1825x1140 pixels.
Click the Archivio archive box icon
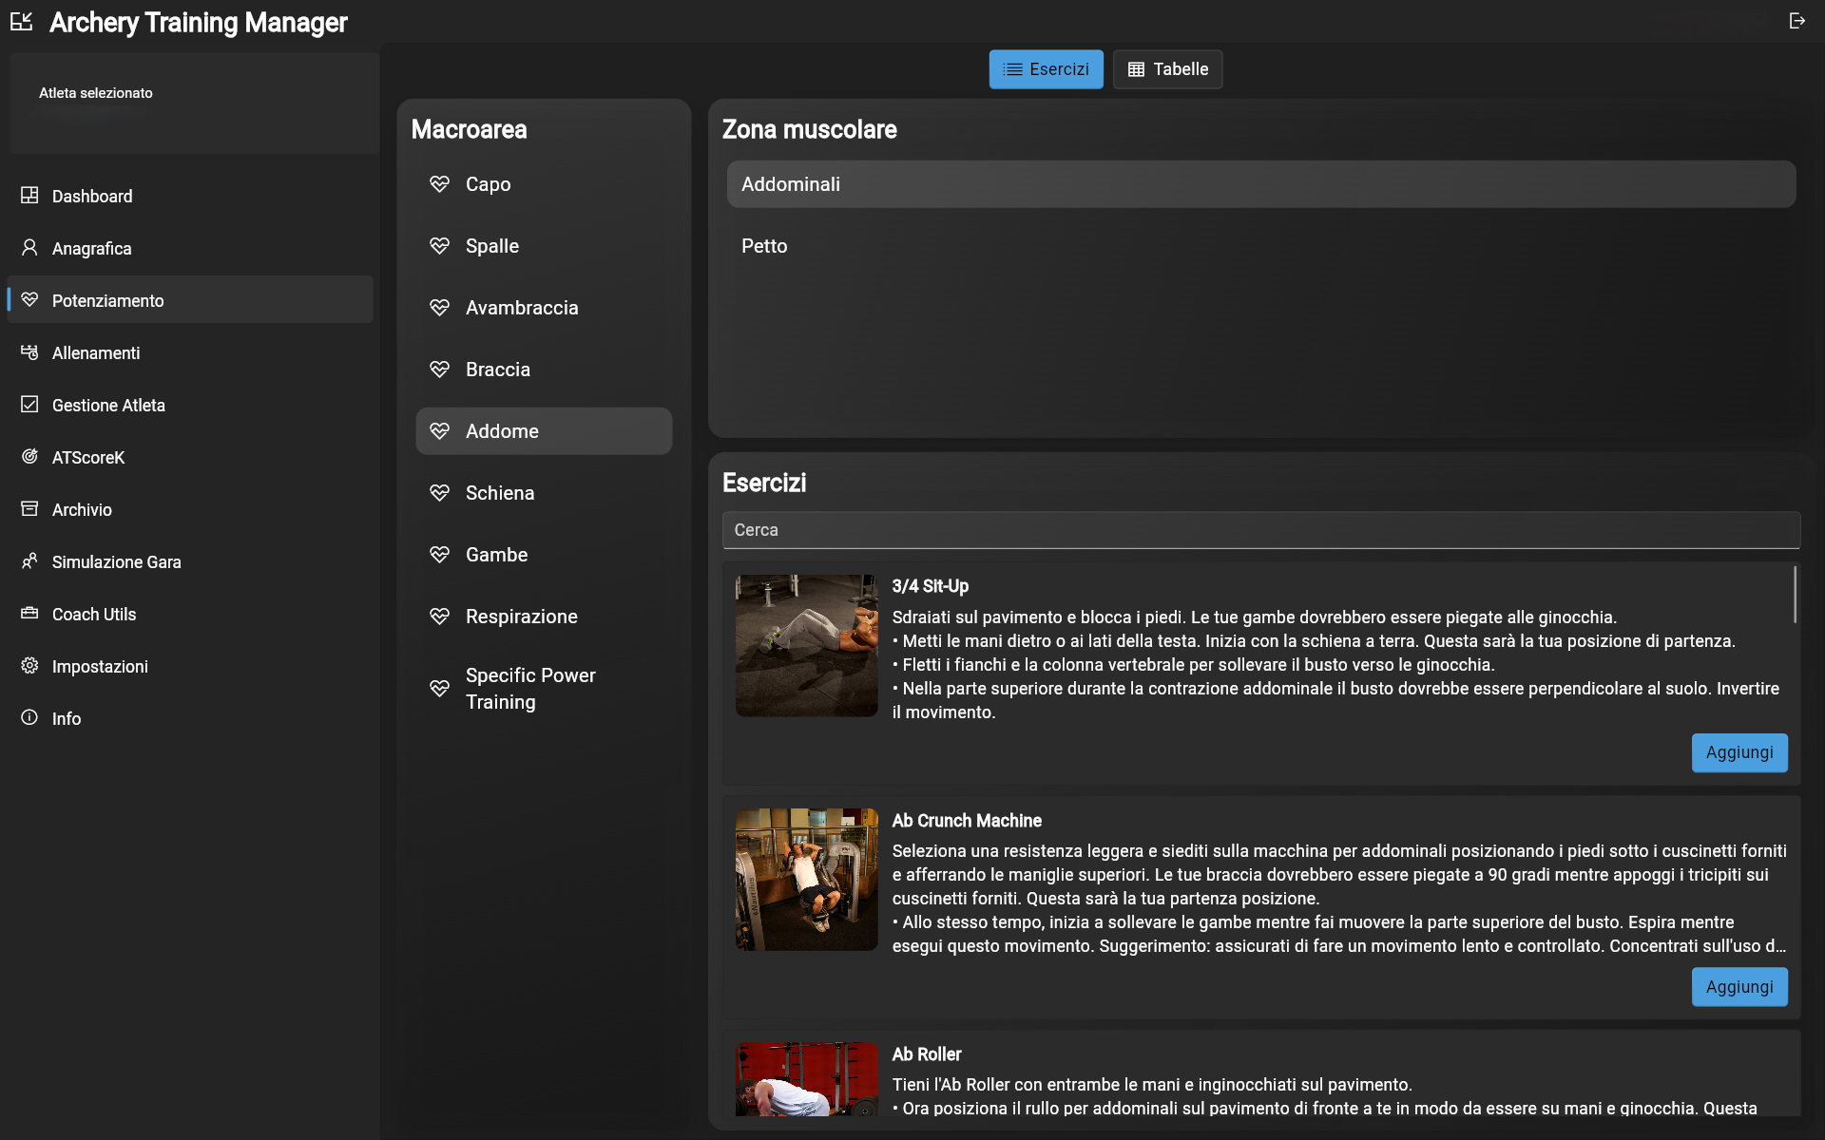[x=29, y=508]
